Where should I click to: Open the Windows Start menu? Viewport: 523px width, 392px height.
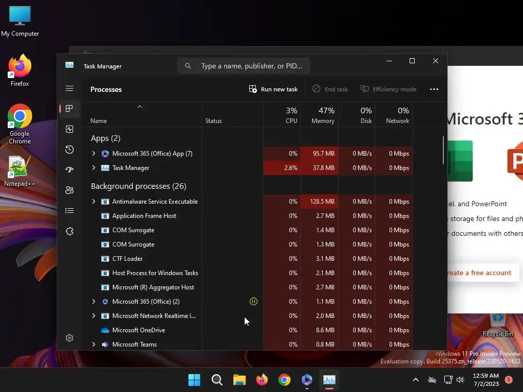[x=195, y=380]
